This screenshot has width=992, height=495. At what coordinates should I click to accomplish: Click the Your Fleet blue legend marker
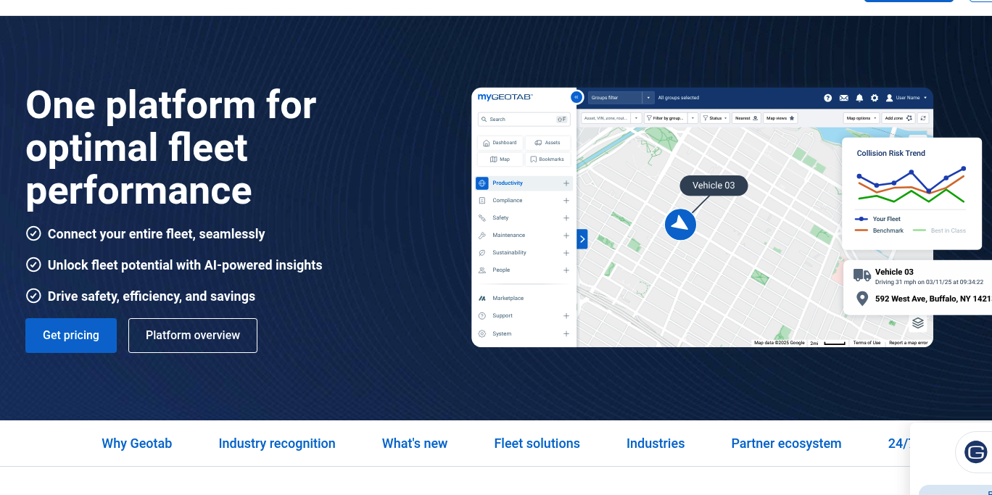click(861, 219)
